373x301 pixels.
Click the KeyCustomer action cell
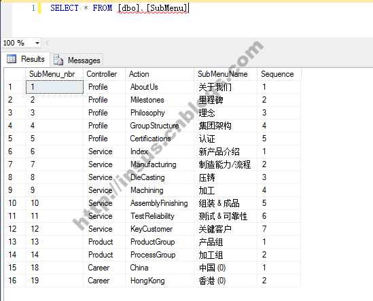[160, 229]
